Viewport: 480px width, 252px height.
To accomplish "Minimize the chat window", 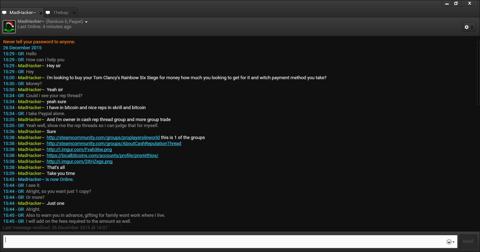I will click(x=447, y=3).
